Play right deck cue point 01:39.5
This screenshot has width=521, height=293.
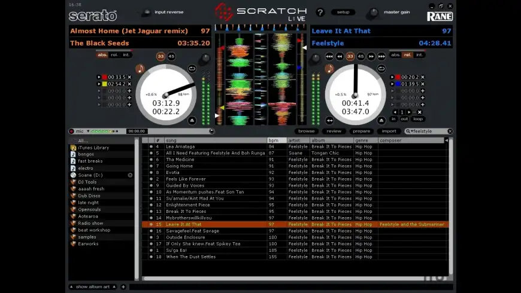click(x=392, y=84)
